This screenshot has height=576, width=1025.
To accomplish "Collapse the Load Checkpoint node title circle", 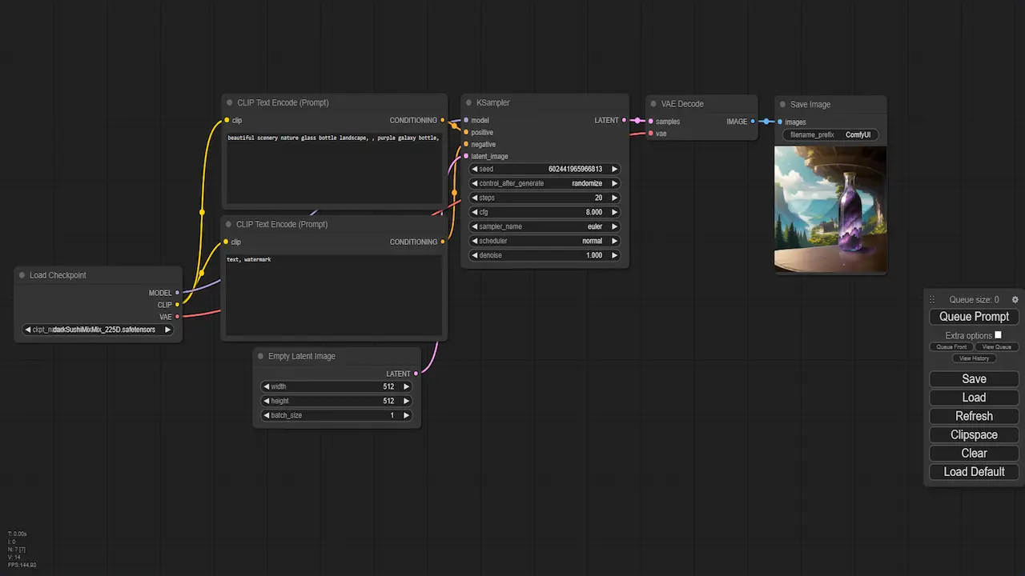I will coord(22,275).
